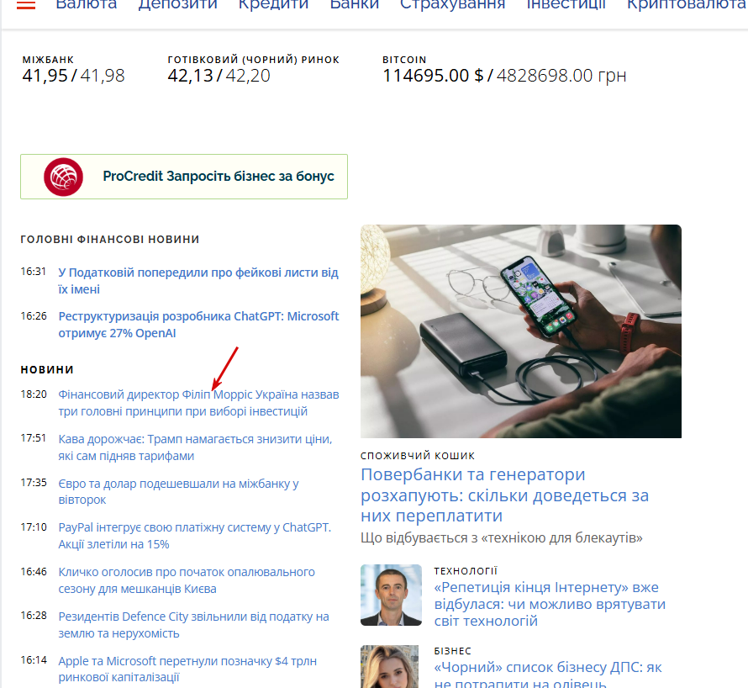This screenshot has height=688, width=748.
Task: Click the Технології category label
Action: pyautogui.click(x=466, y=570)
